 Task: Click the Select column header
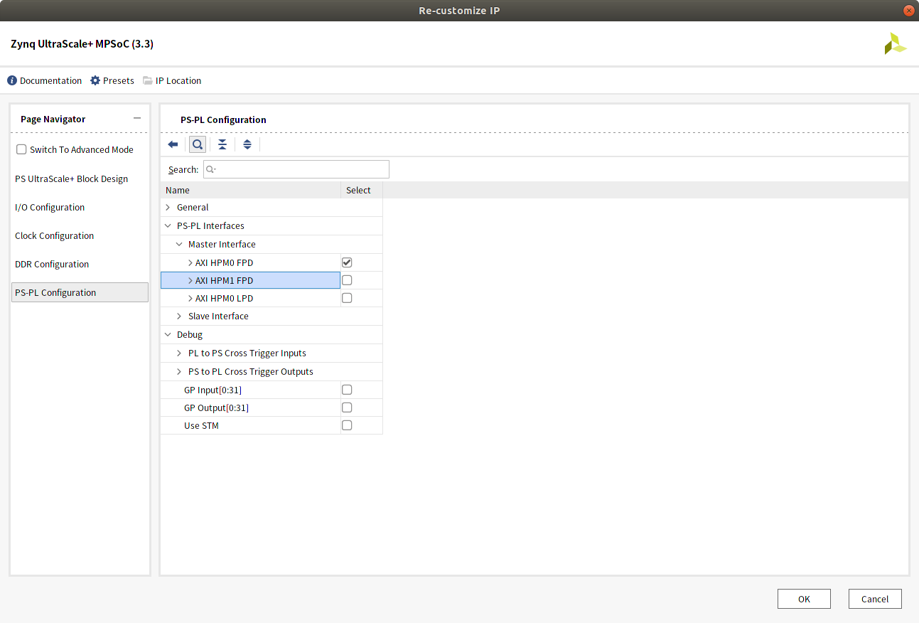pos(362,190)
